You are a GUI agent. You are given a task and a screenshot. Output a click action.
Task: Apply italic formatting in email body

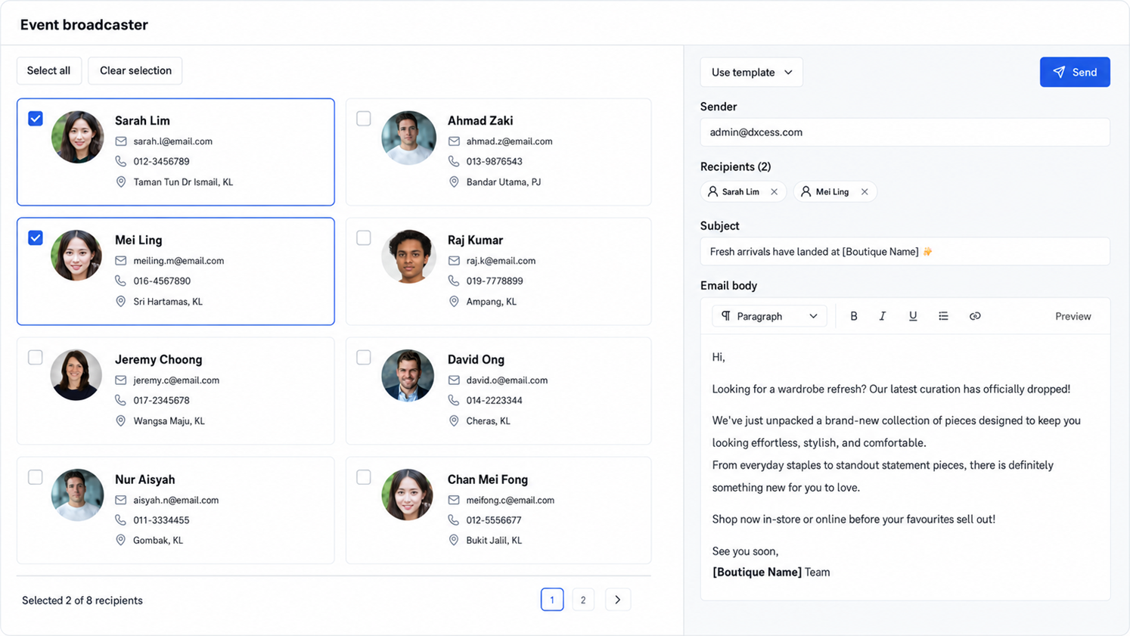pos(882,316)
